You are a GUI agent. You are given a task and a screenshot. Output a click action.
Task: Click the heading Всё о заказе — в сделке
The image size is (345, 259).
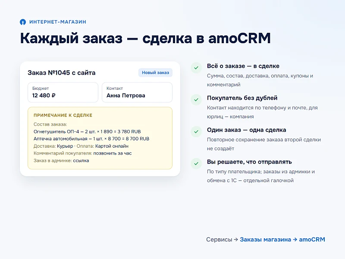[243, 66]
